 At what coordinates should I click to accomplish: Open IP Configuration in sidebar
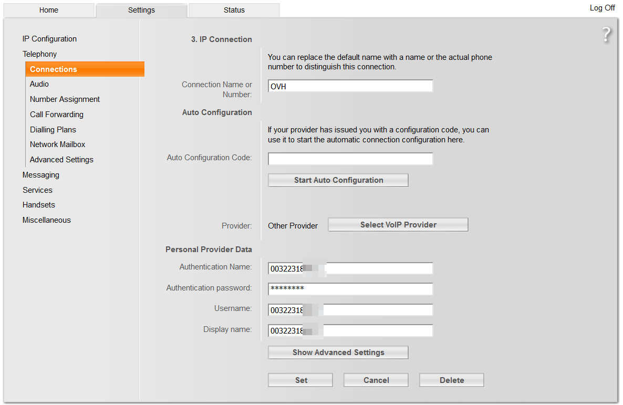(x=49, y=39)
